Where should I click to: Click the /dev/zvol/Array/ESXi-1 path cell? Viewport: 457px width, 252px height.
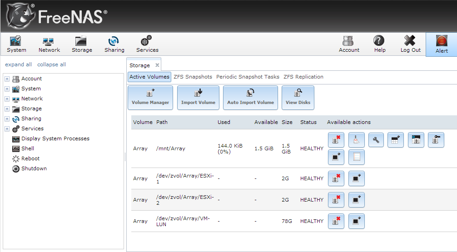point(185,178)
